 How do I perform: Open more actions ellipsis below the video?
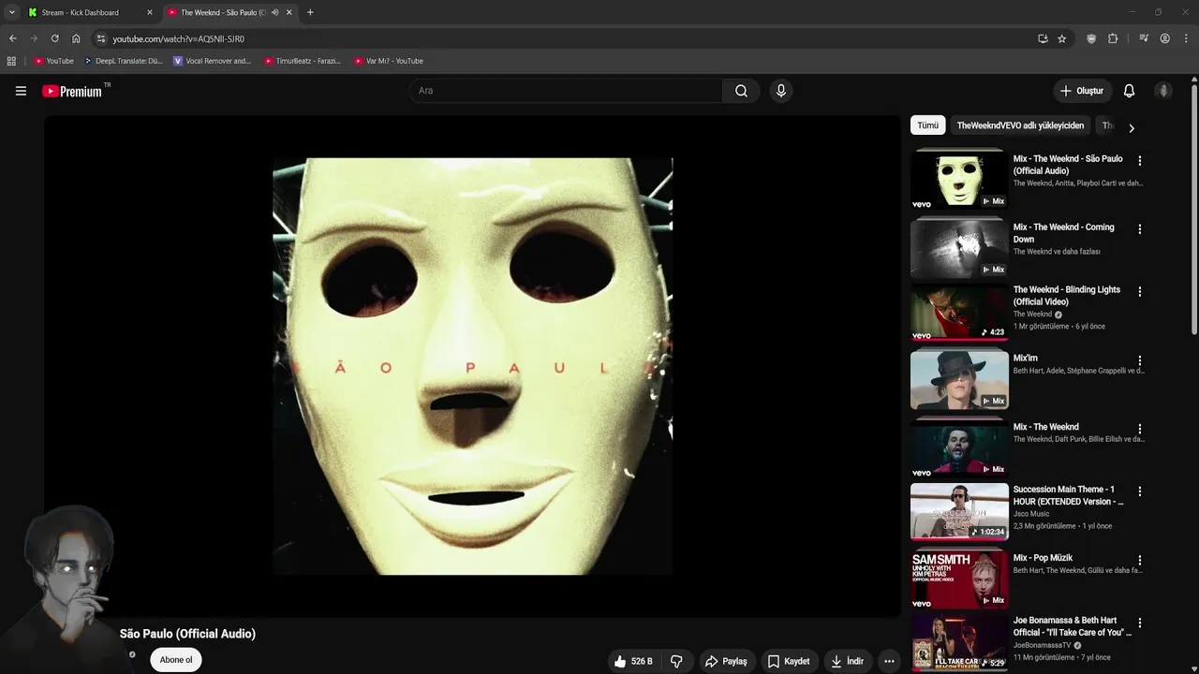[x=889, y=661]
